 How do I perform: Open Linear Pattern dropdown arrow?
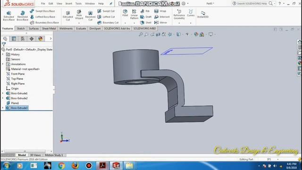(134, 23)
